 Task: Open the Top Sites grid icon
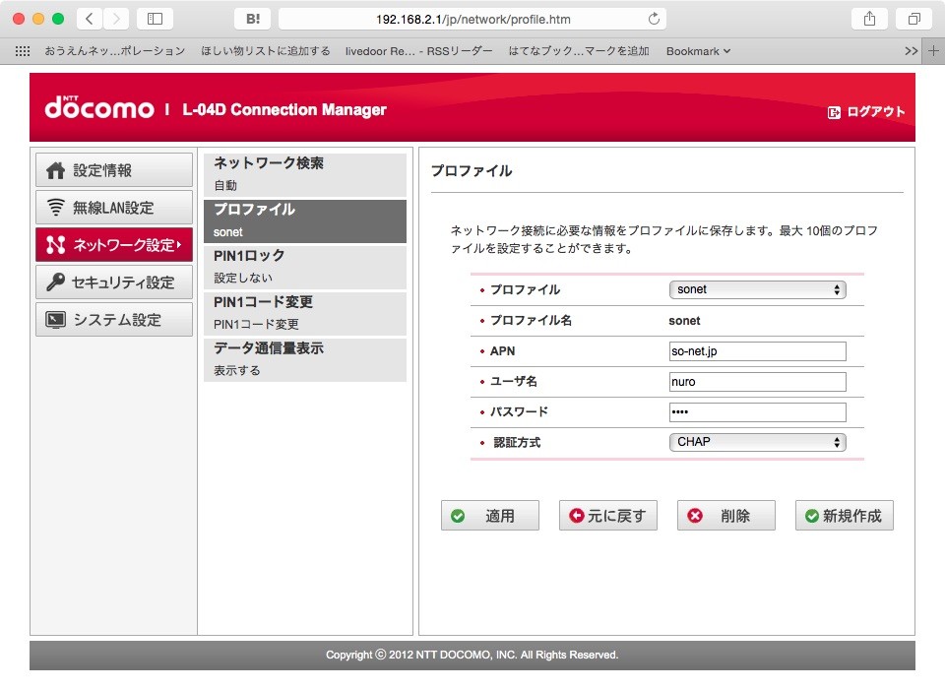point(23,51)
